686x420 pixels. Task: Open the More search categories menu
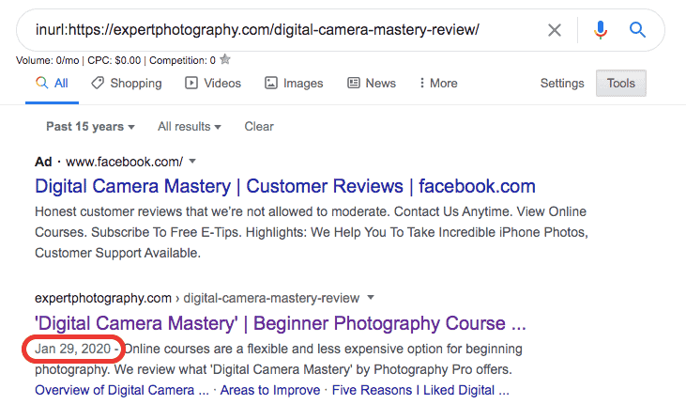[438, 84]
